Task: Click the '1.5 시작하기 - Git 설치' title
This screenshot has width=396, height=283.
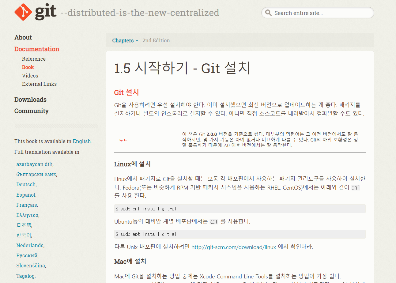Action: pos(182,68)
